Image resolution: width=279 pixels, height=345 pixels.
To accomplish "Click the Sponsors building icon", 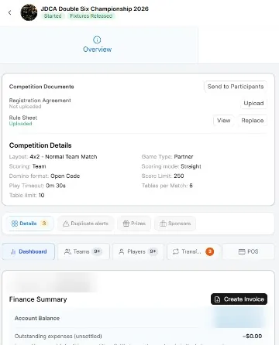I will pos(163,224).
